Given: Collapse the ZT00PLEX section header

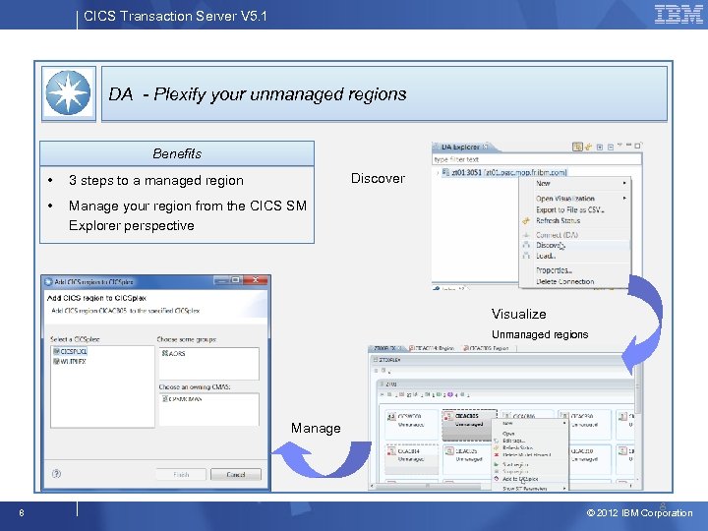Looking at the screenshot, I should tap(376, 360).
